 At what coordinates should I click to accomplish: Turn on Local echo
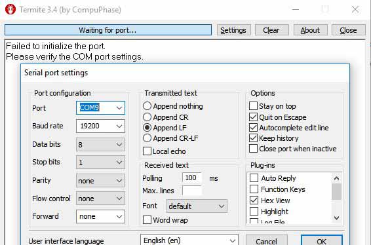click(147, 151)
